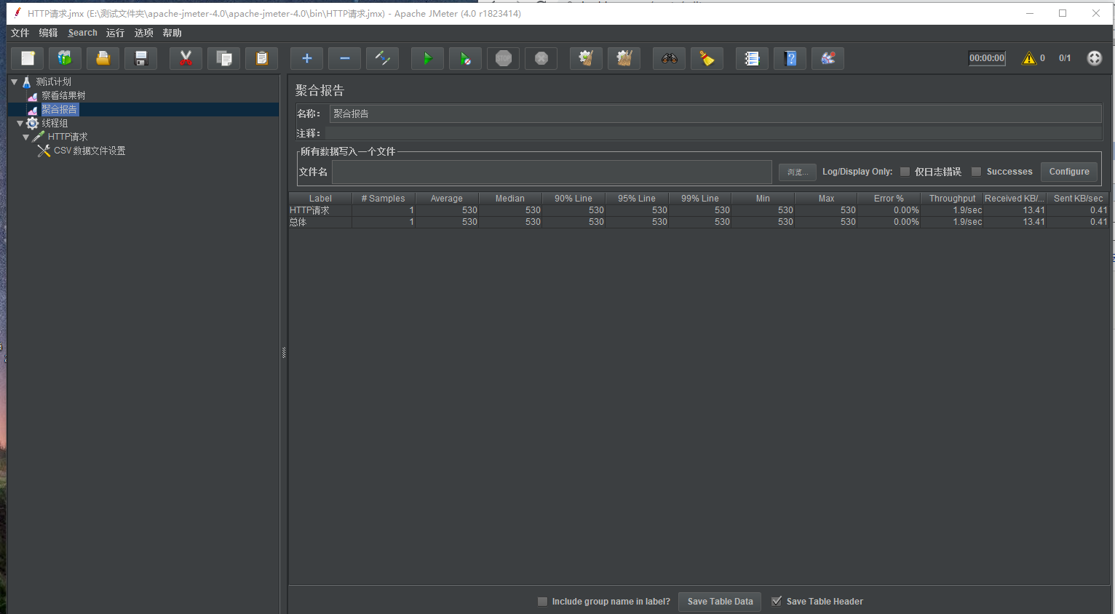Collapse the 线程组 tree node

coord(20,123)
